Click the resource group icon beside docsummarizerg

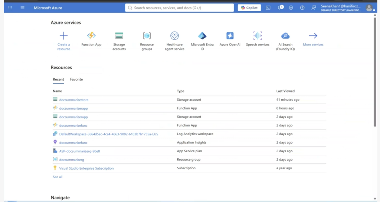[55, 159]
